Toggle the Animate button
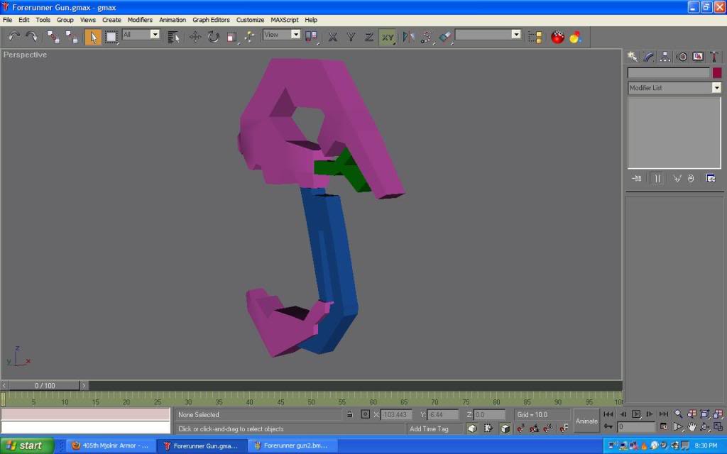The height and width of the screenshot is (454, 727). tap(586, 421)
